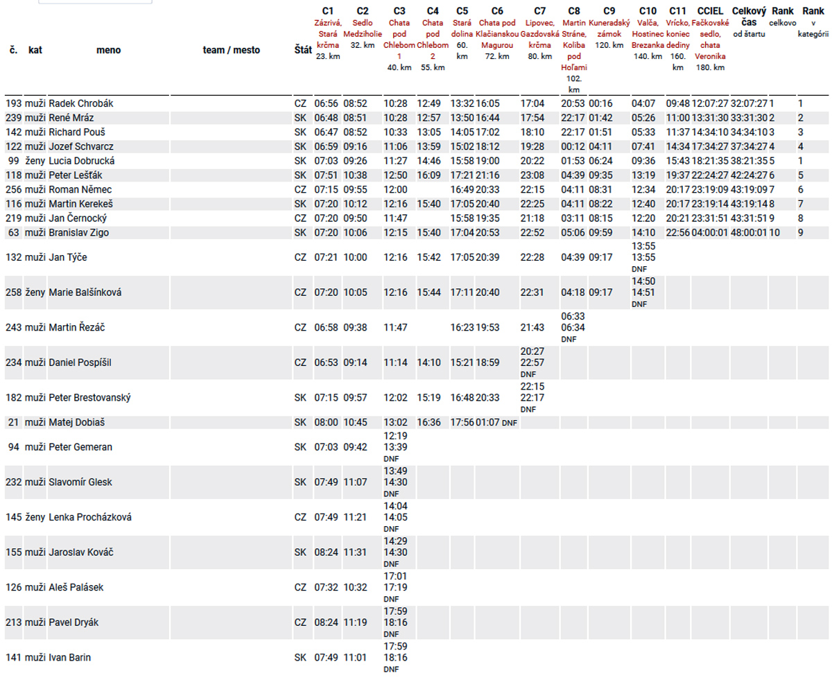The height and width of the screenshot is (680, 832).
Task: Click the Fačkovské sedlo, chata Veronika link
Action: [x=710, y=39]
